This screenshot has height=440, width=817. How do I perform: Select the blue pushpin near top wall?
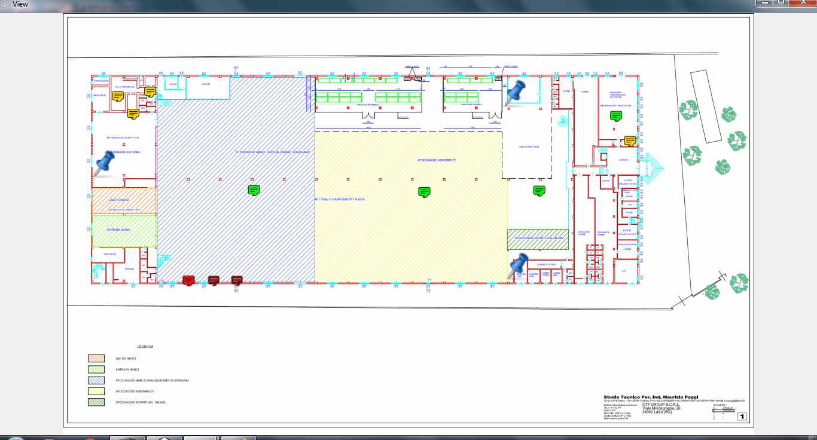(514, 93)
